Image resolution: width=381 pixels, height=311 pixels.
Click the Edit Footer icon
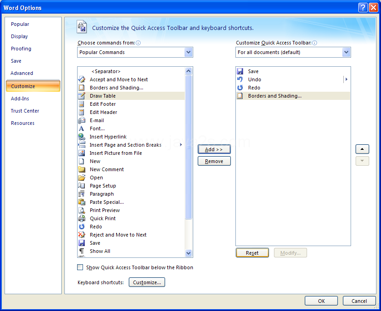point(82,104)
